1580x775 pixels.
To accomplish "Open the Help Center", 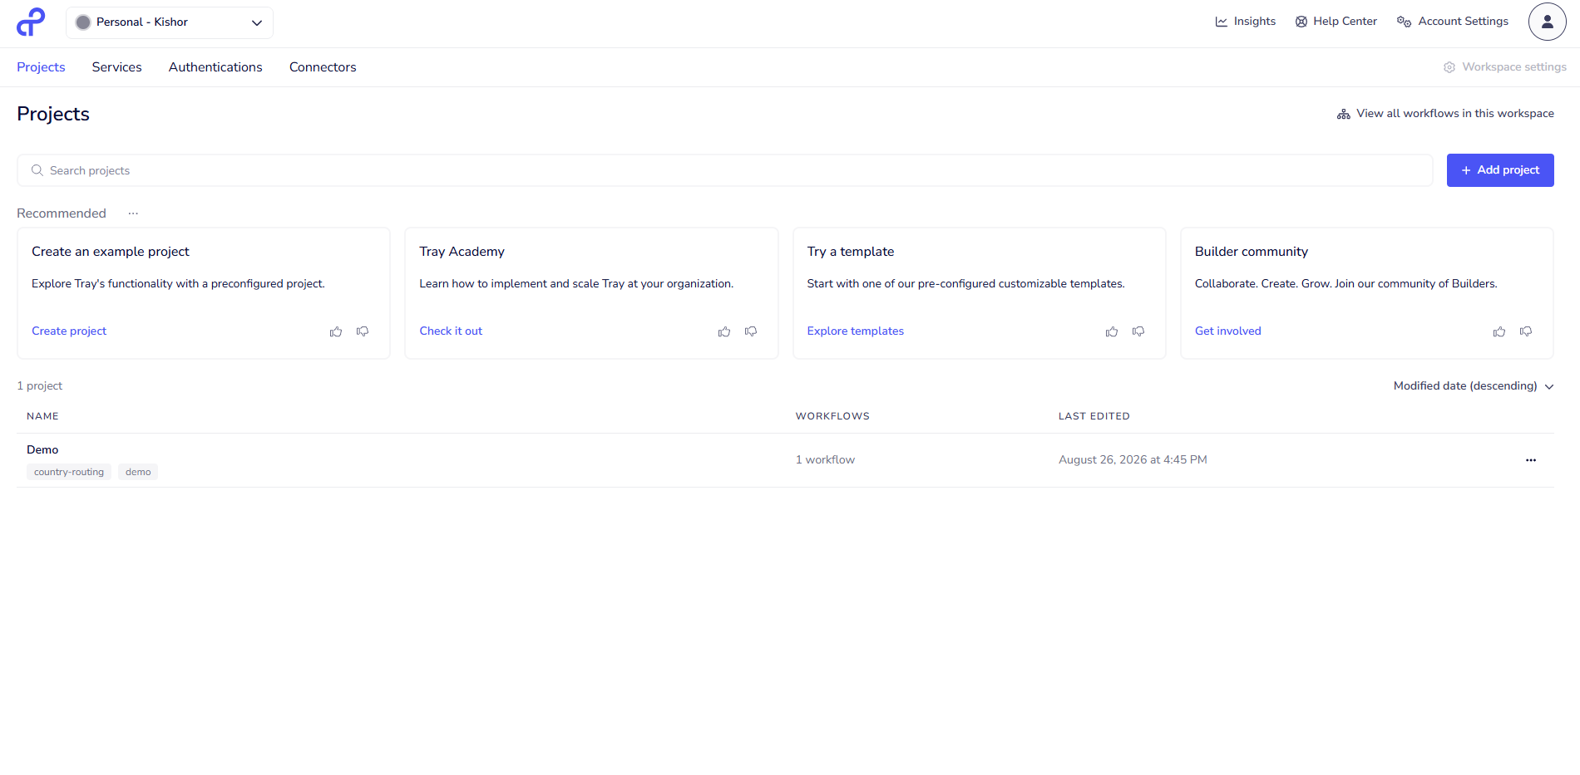I will coord(1336,22).
